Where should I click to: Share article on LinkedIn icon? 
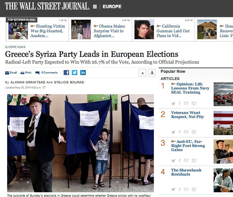pos(83,72)
